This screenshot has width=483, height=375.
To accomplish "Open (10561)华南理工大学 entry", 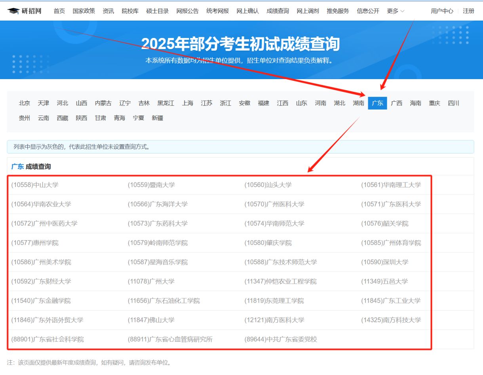I will coord(391,185).
